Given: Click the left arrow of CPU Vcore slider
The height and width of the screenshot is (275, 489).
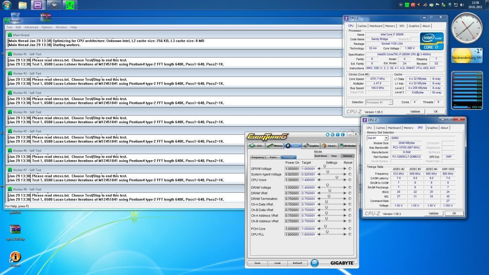Looking at the screenshot, I should pos(319,180).
